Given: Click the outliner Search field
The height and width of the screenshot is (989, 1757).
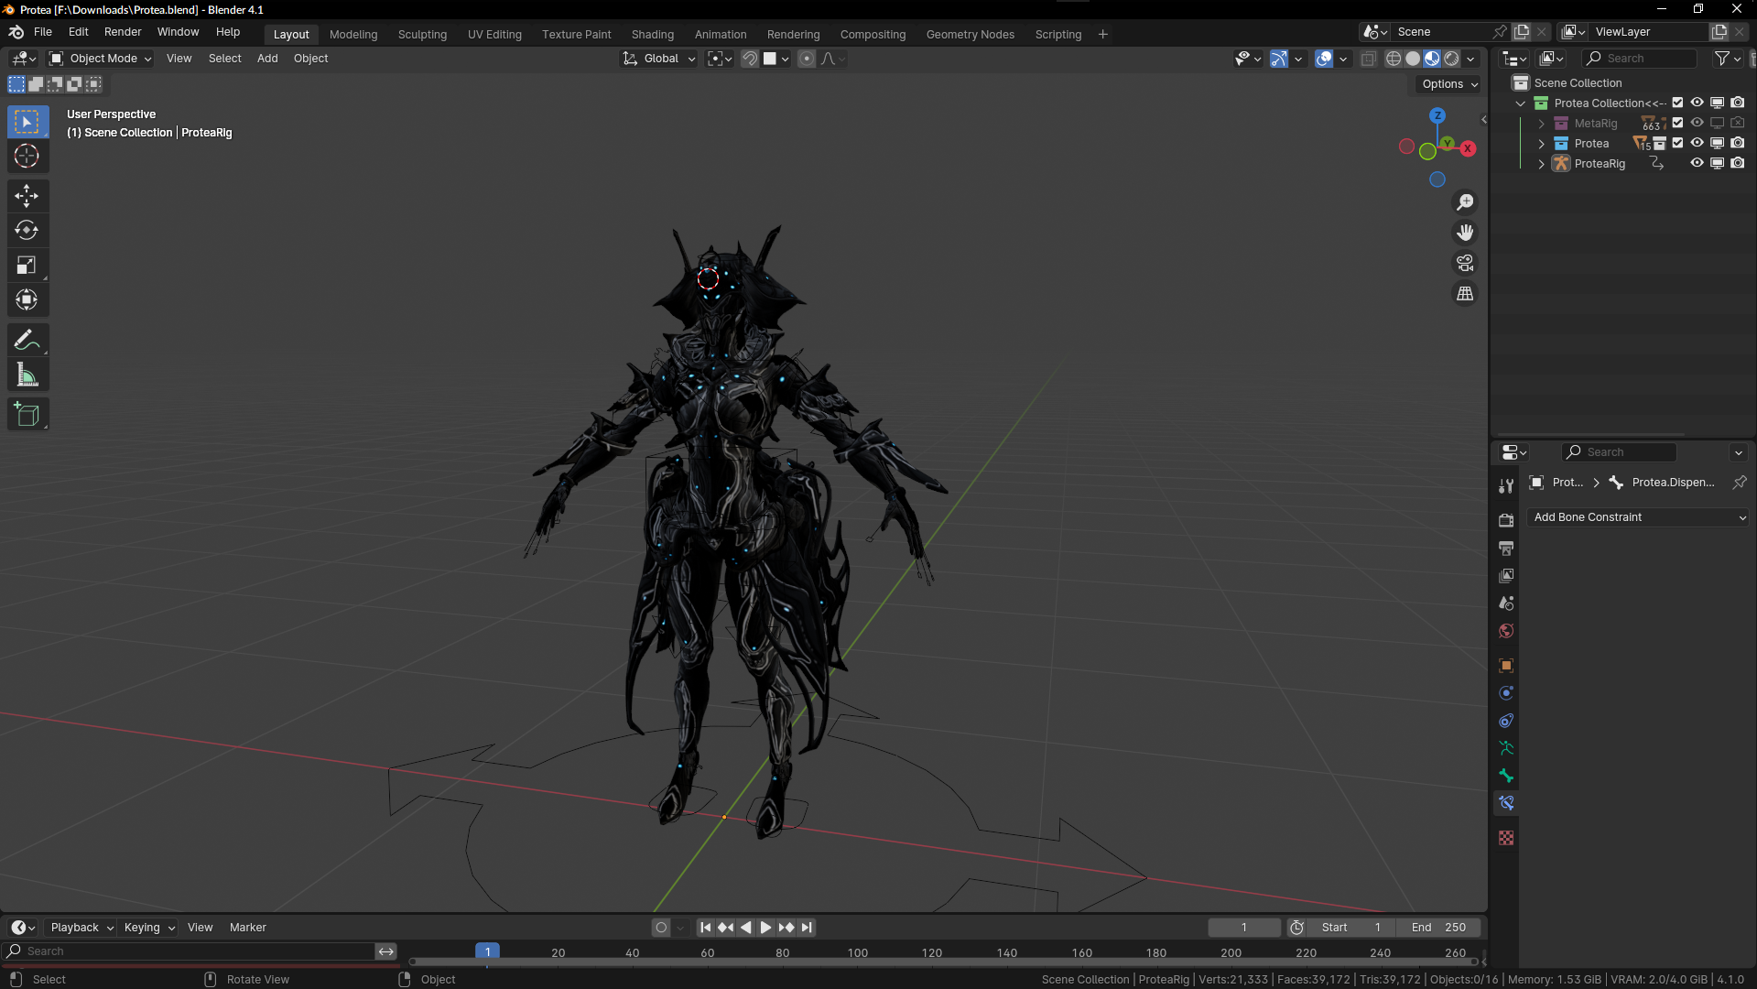Looking at the screenshot, I should [1639, 59].
